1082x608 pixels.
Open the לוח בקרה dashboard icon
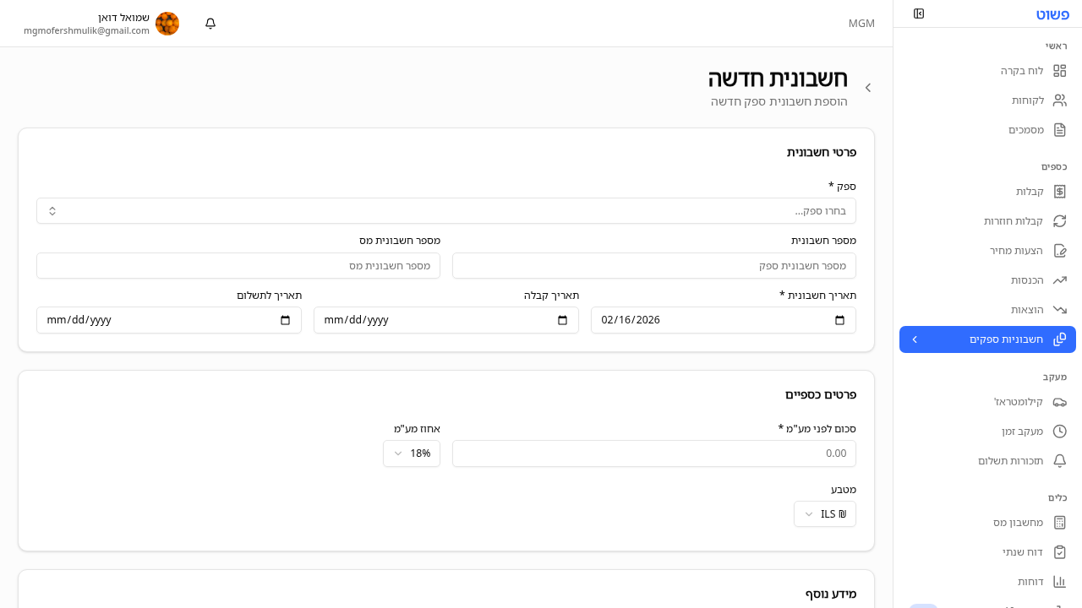pyautogui.click(x=1060, y=71)
